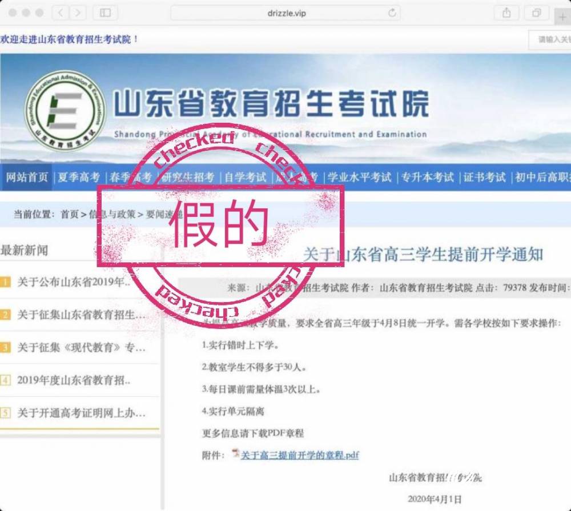Screen dimensions: 571x511
Task: Click the article title 关于山东省高三学生提前开学通知
Action: (423, 254)
